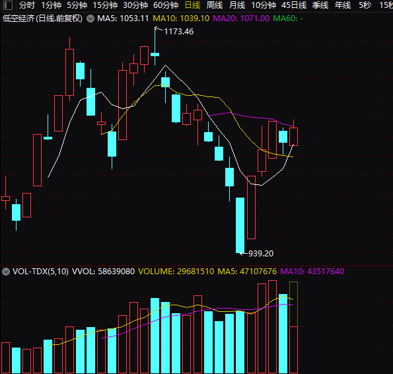Select the 日线 daily chart tab

pyautogui.click(x=192, y=5)
